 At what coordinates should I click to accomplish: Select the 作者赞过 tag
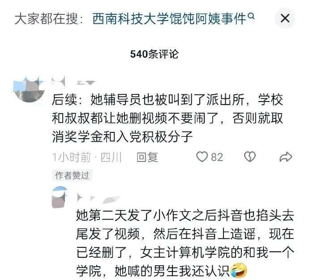point(72,175)
